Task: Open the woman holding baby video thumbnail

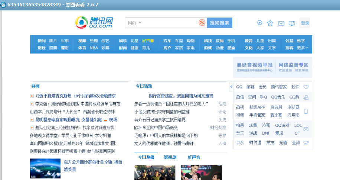Action: tap(202, 173)
